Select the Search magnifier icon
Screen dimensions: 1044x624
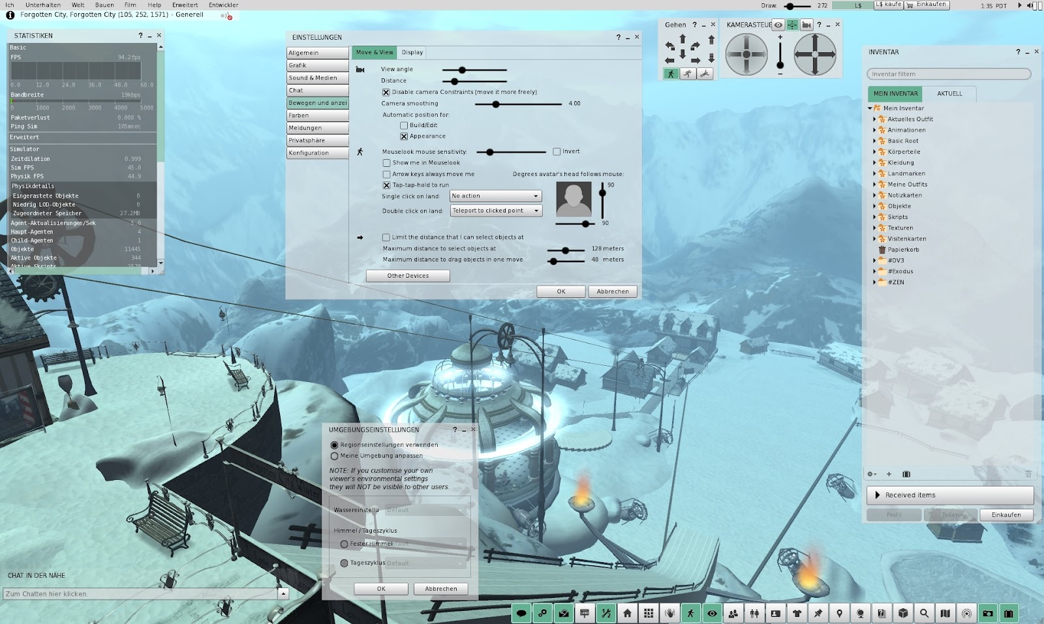[925, 614]
